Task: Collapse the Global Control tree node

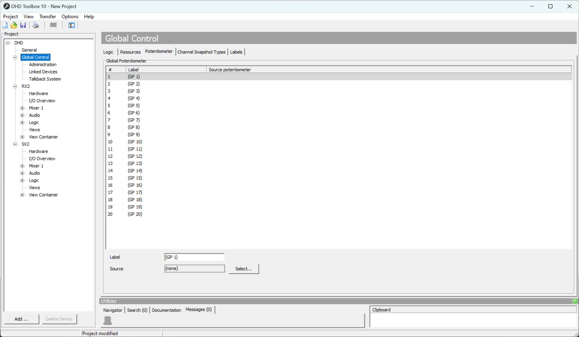Action: coord(15,57)
